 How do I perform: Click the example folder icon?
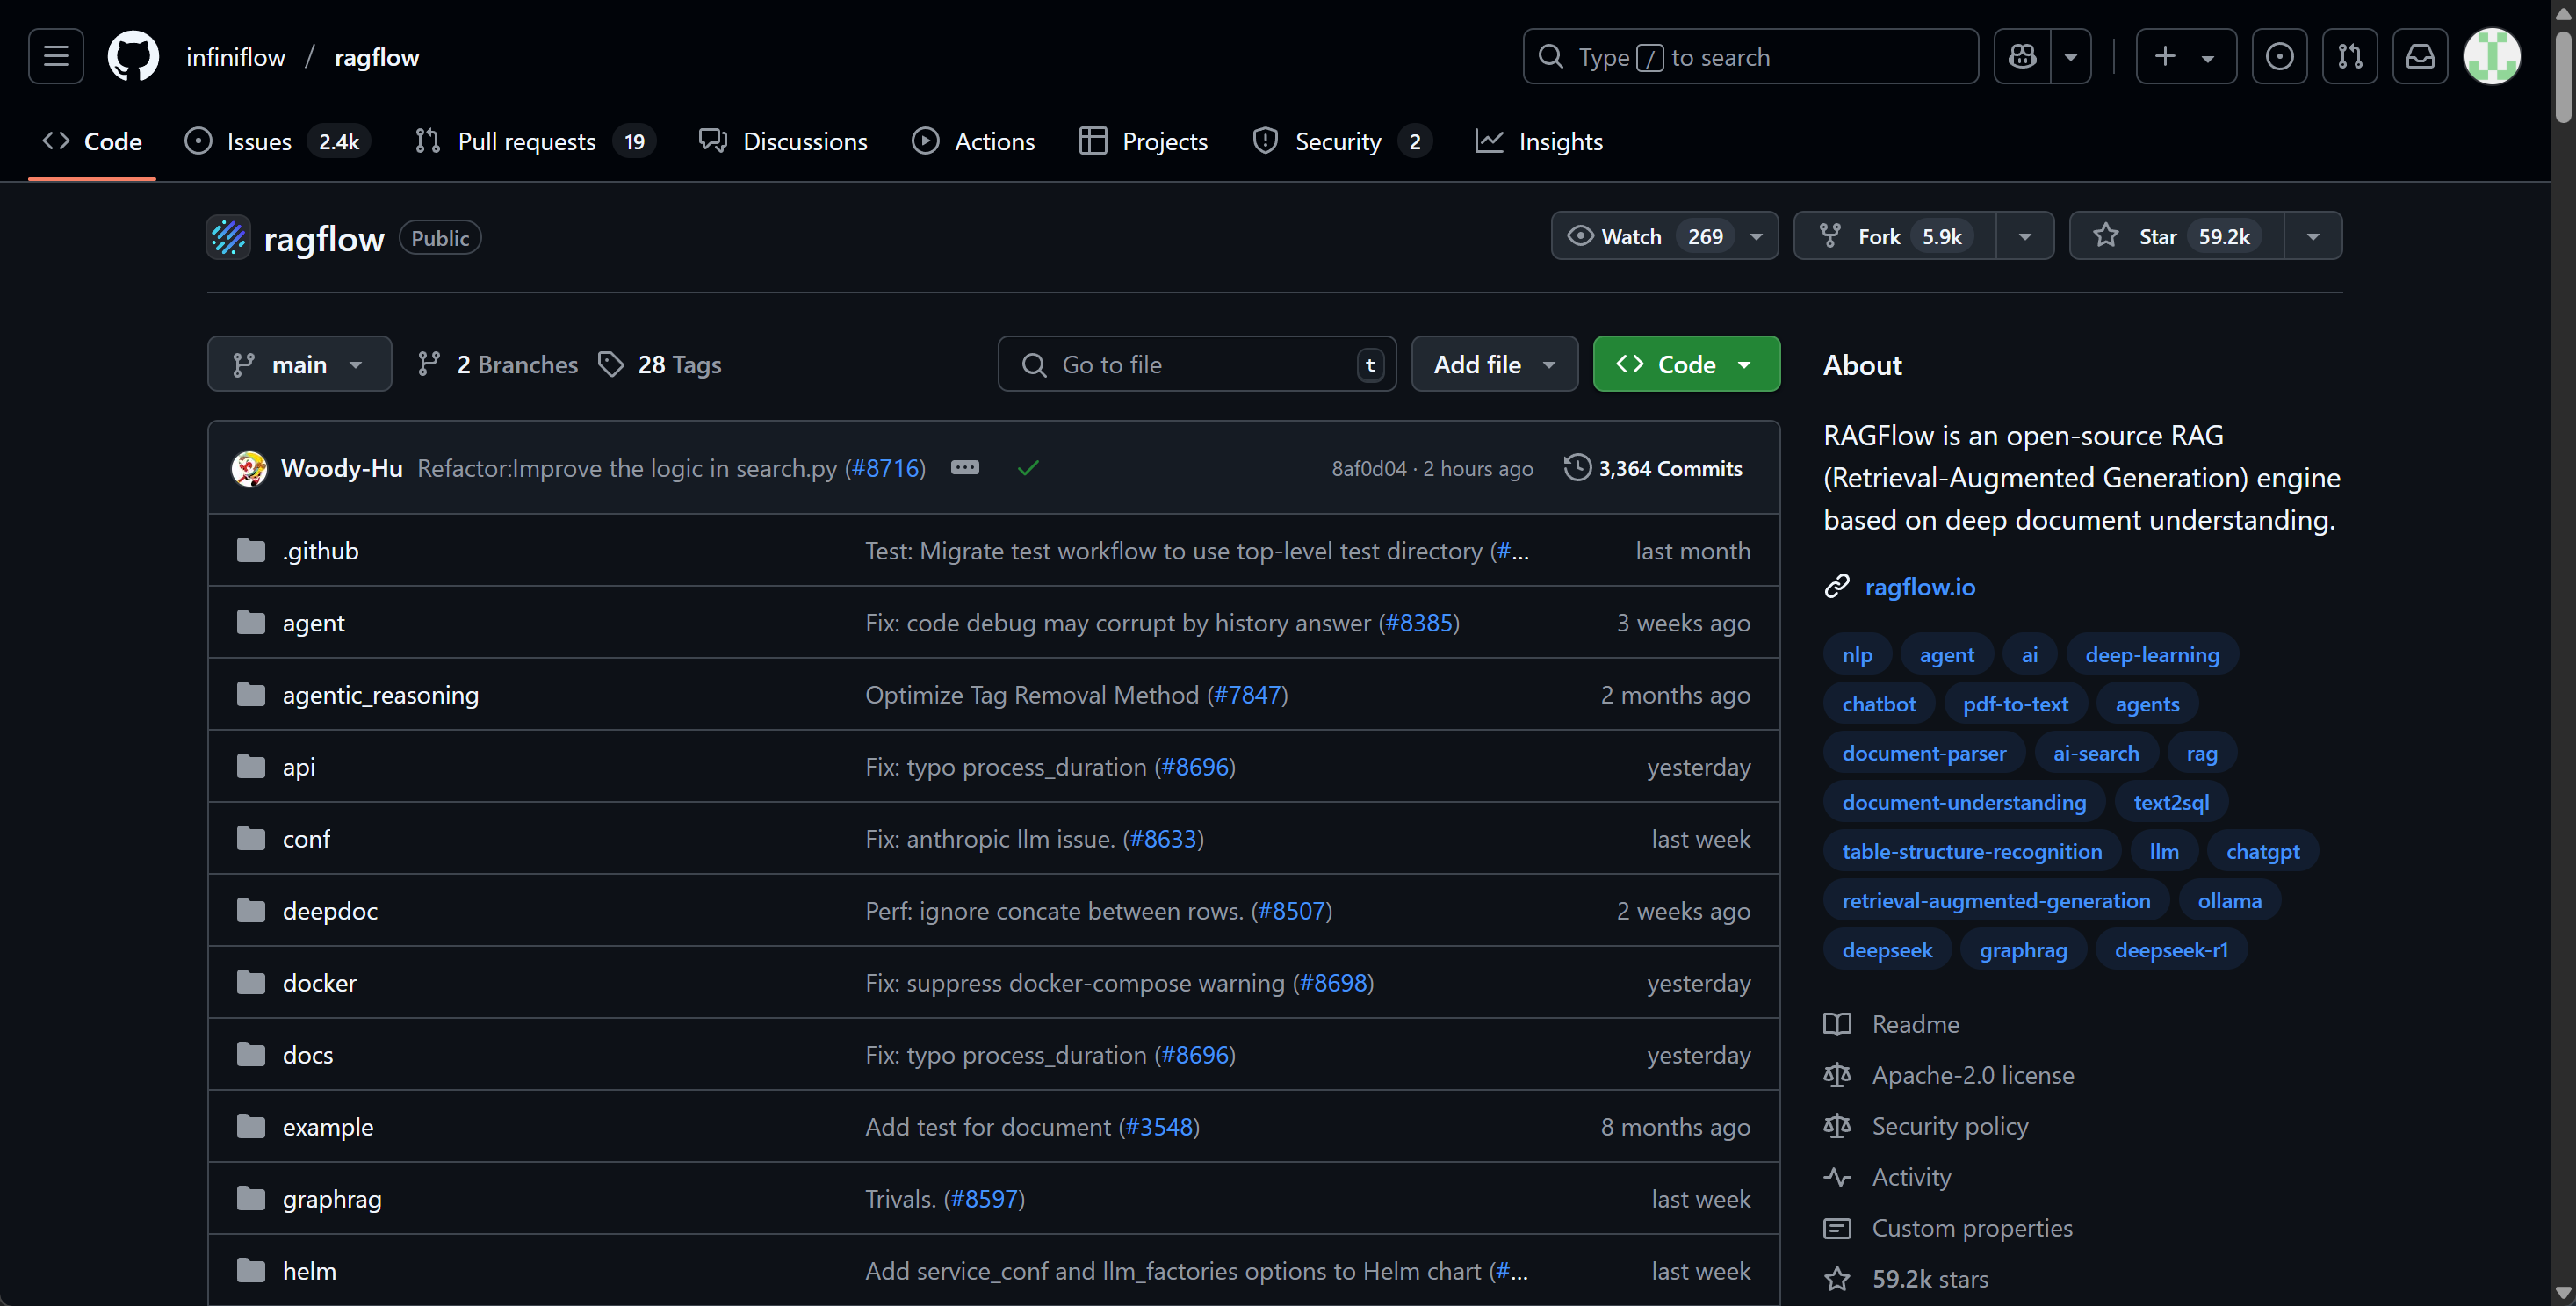click(251, 1127)
